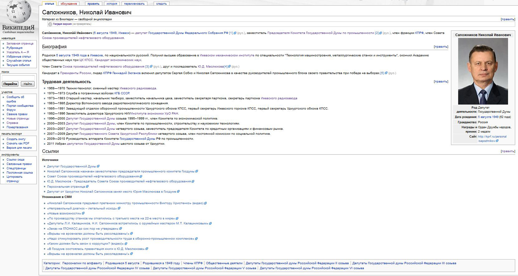
Task: Open the 'КГБ СССР' link
Action: pos(122,93)
